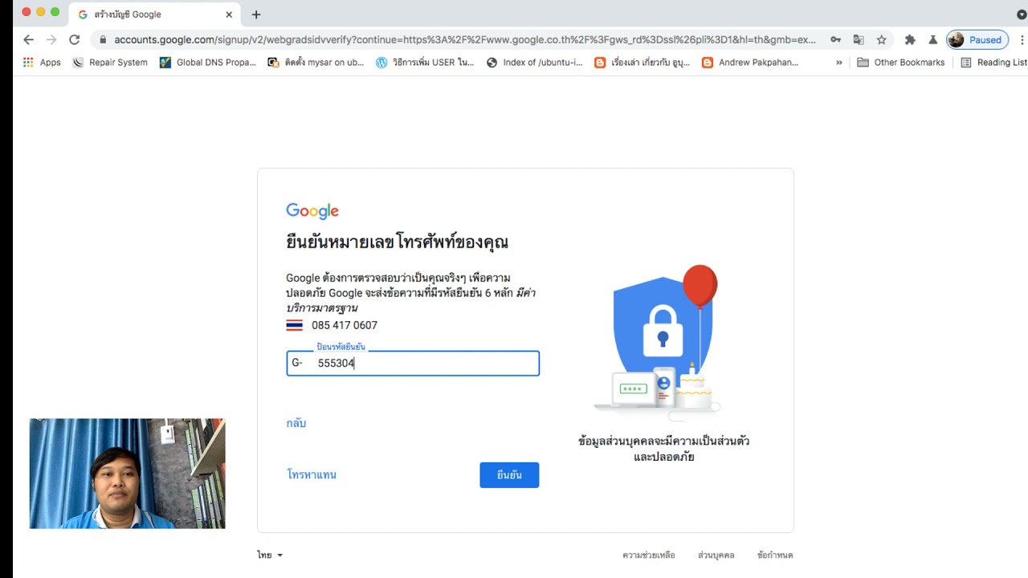Open Chrome tab search dropdown arrow
This screenshot has width=1028, height=578.
[x=1021, y=14]
